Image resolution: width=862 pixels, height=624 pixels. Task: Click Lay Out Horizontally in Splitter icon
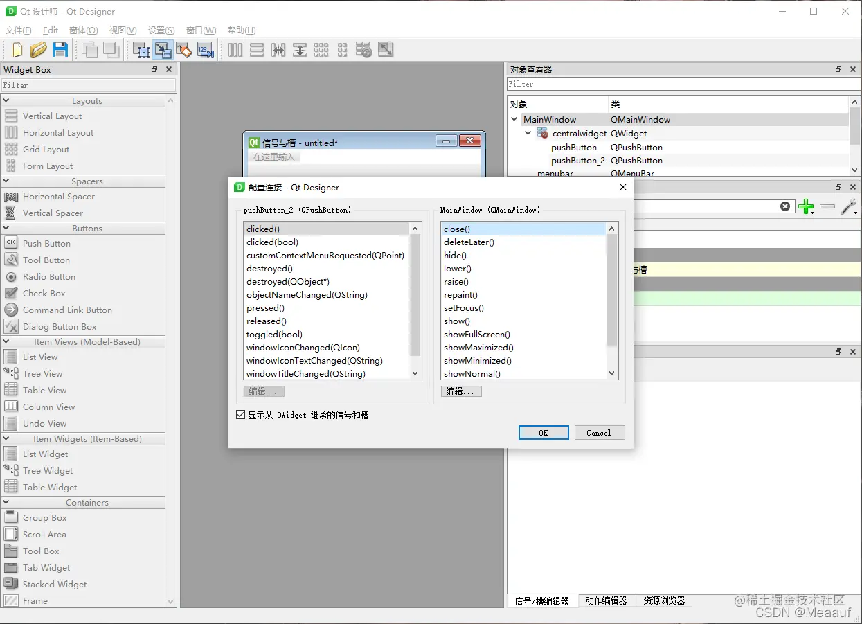[x=278, y=50]
